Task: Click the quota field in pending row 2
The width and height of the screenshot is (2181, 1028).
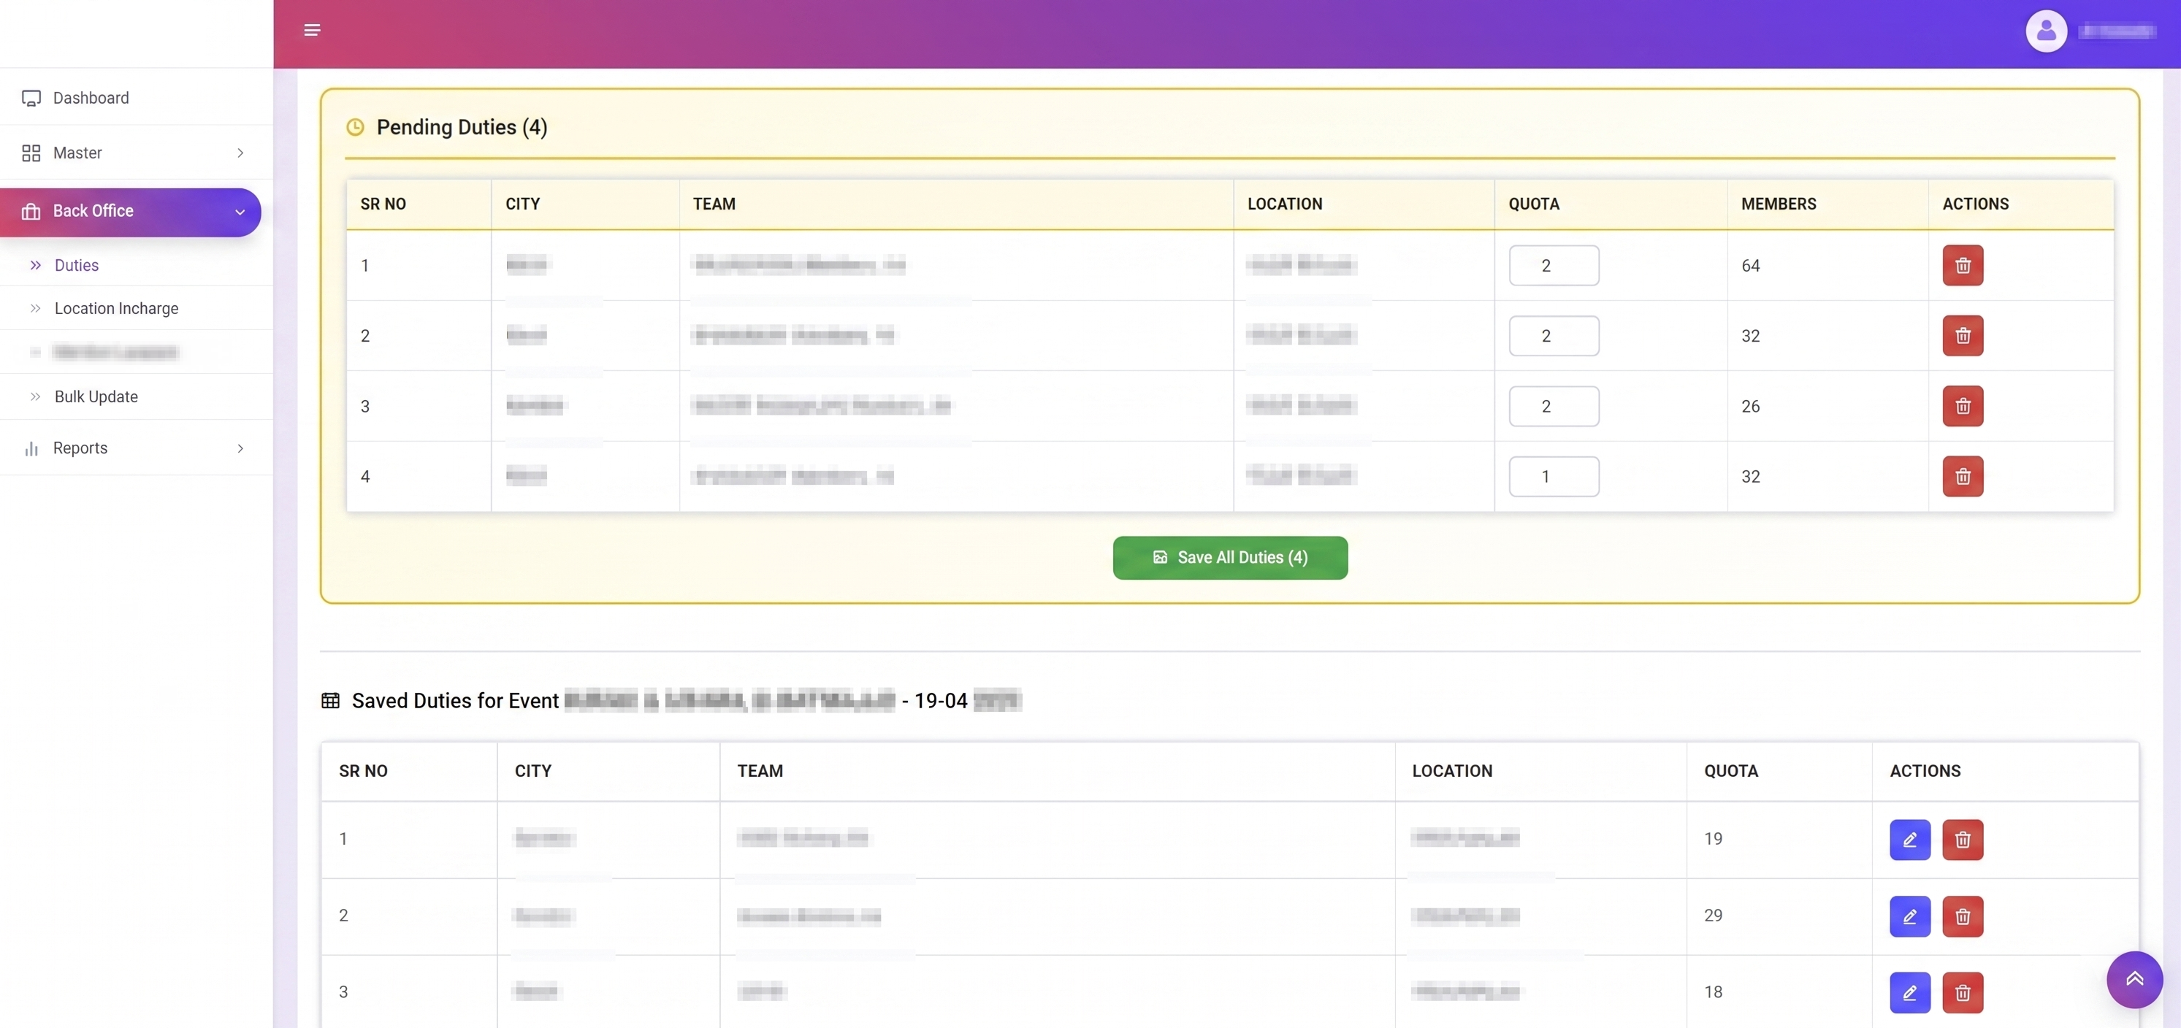Action: [1554, 336]
